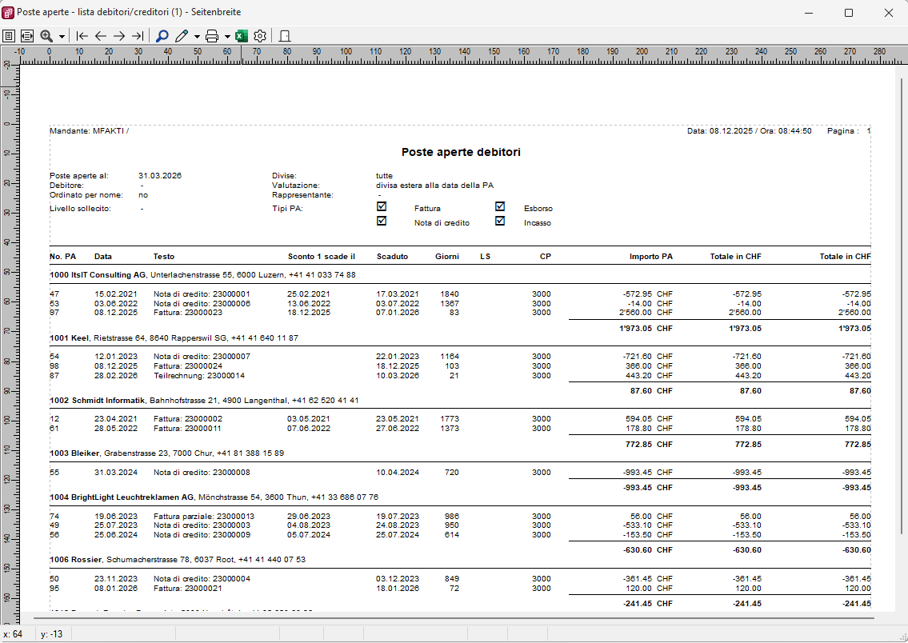The width and height of the screenshot is (908, 643).
Task: Open settings gear in toolbar
Action: click(260, 36)
